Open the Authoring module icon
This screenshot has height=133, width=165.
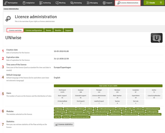(x=41, y=3)
